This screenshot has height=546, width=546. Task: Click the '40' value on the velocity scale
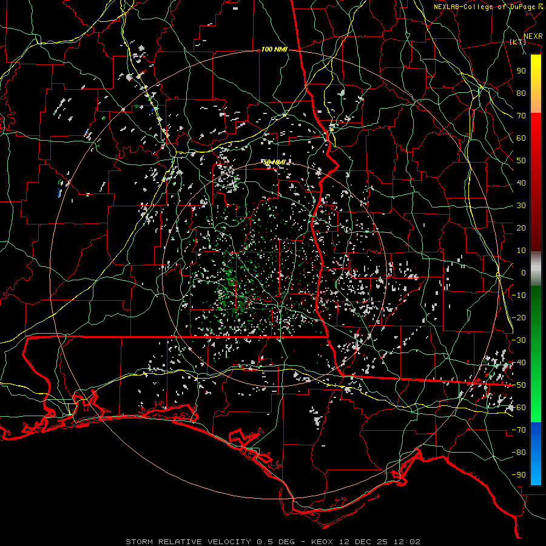click(x=521, y=183)
